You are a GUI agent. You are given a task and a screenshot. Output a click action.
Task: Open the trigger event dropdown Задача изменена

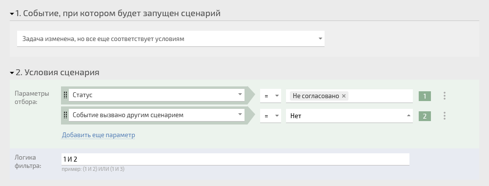(171, 39)
